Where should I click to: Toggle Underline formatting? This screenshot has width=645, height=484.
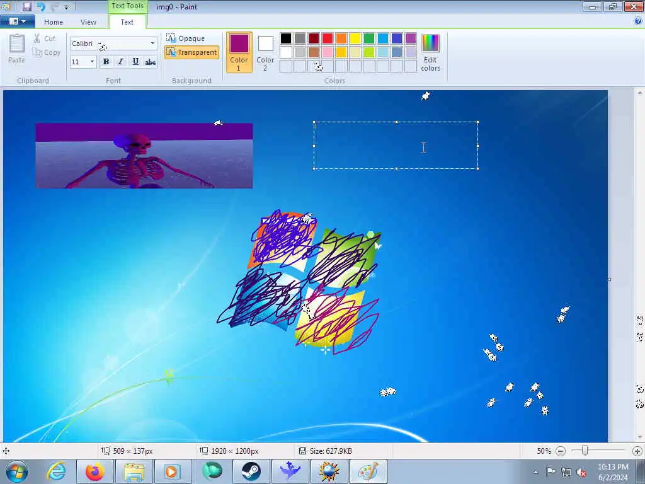[135, 62]
